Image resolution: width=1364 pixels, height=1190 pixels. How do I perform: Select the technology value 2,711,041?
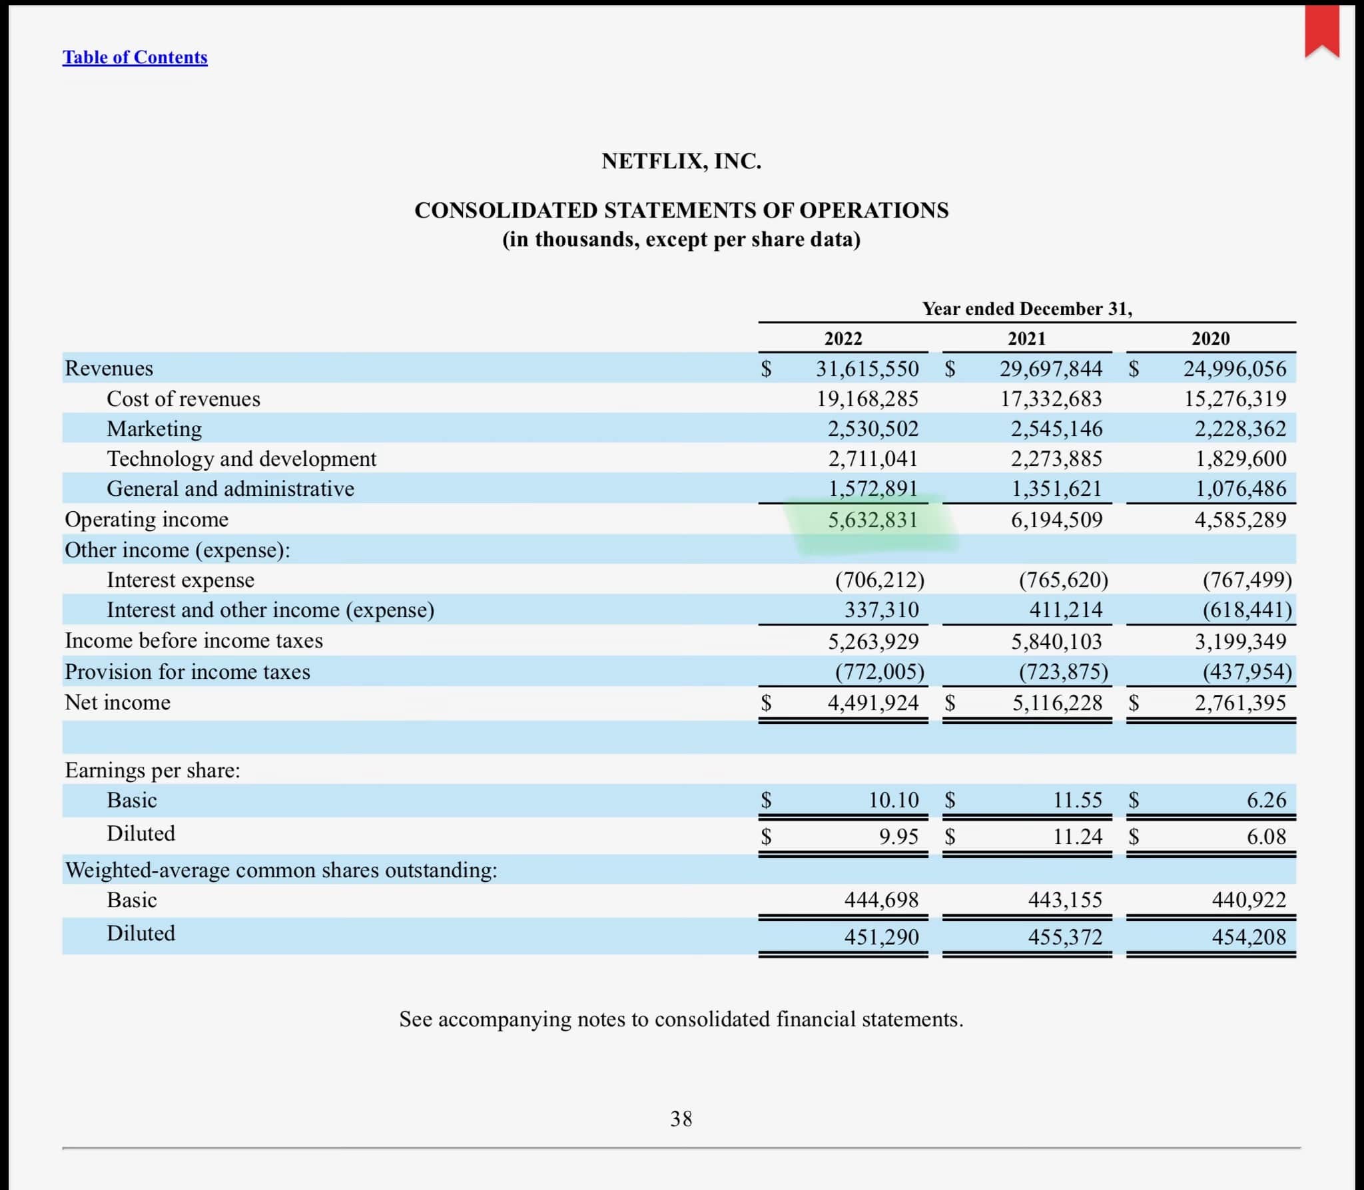click(x=873, y=459)
